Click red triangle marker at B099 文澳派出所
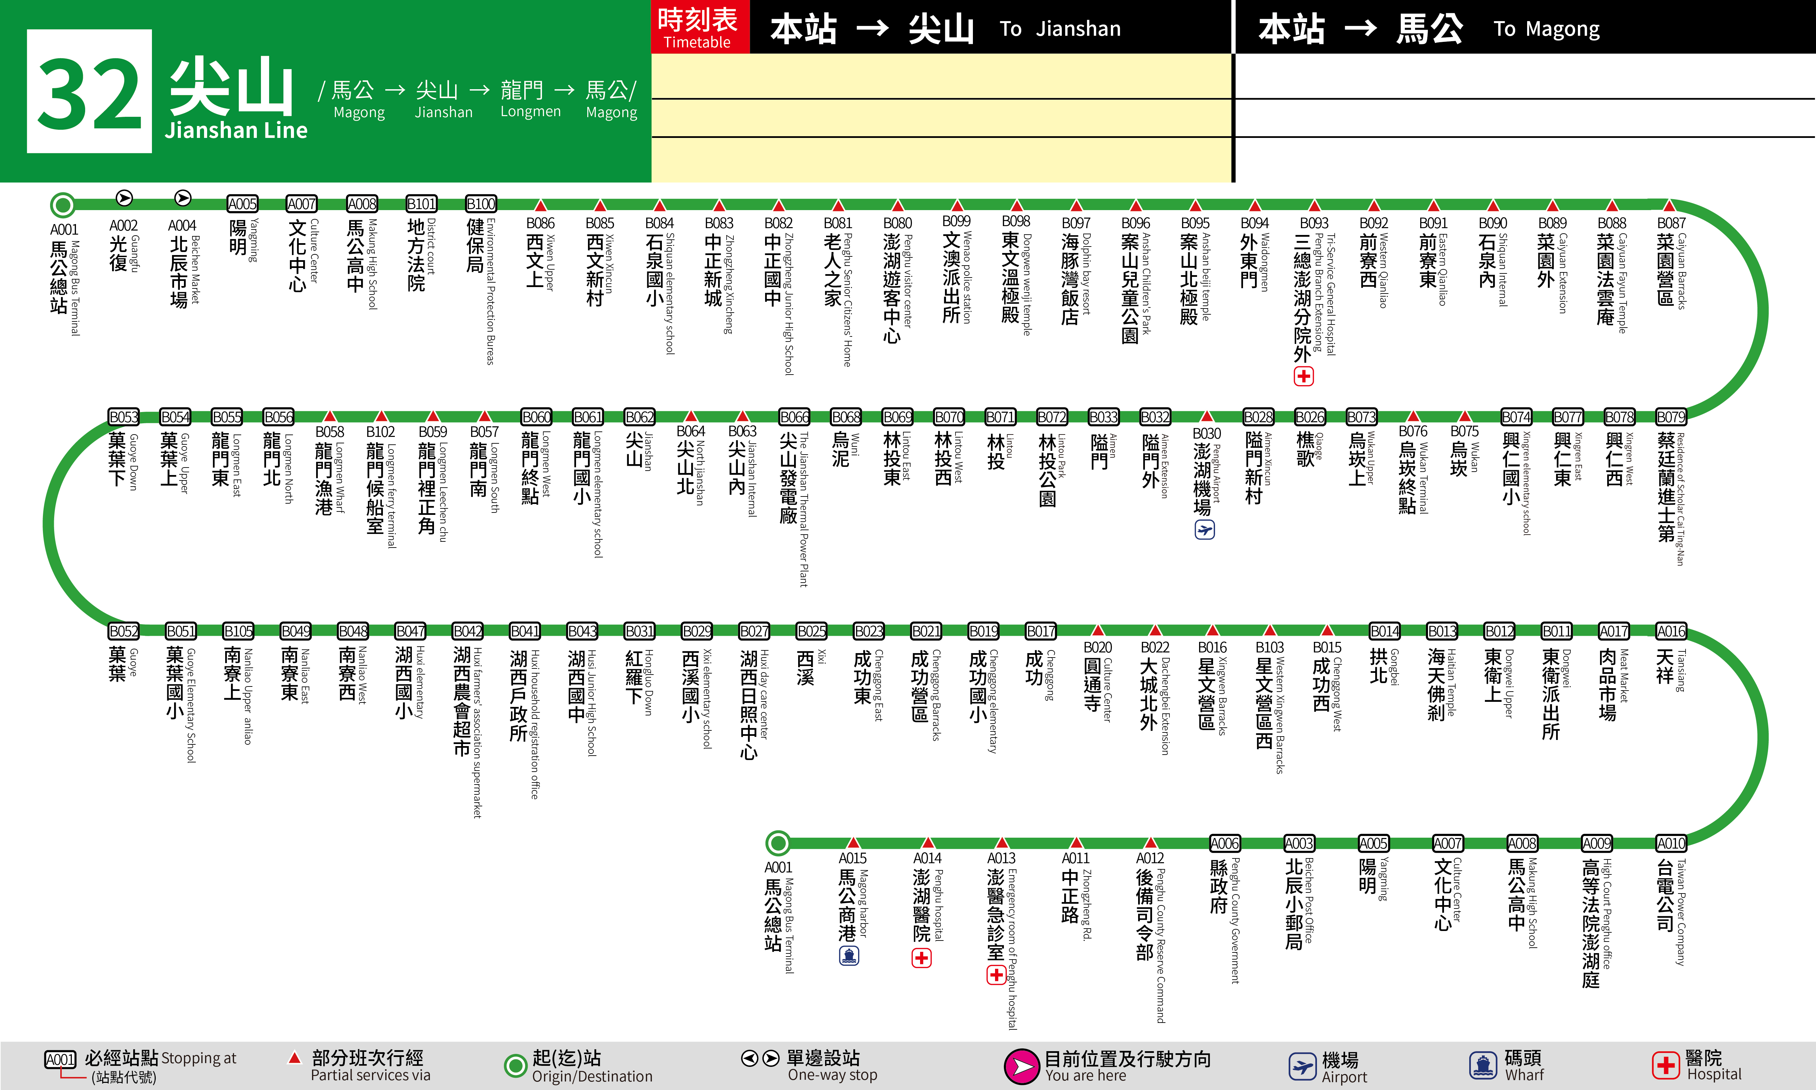Viewport: 1816px width, 1090px height. (x=957, y=205)
